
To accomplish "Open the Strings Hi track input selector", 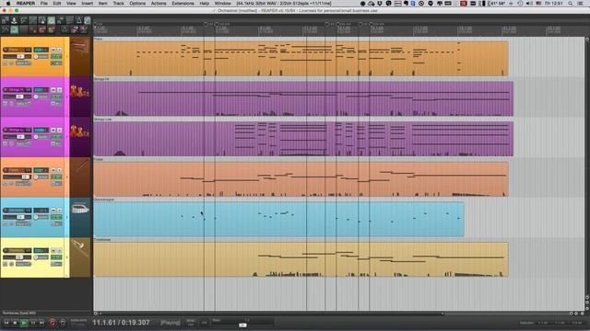I will 23,104.
